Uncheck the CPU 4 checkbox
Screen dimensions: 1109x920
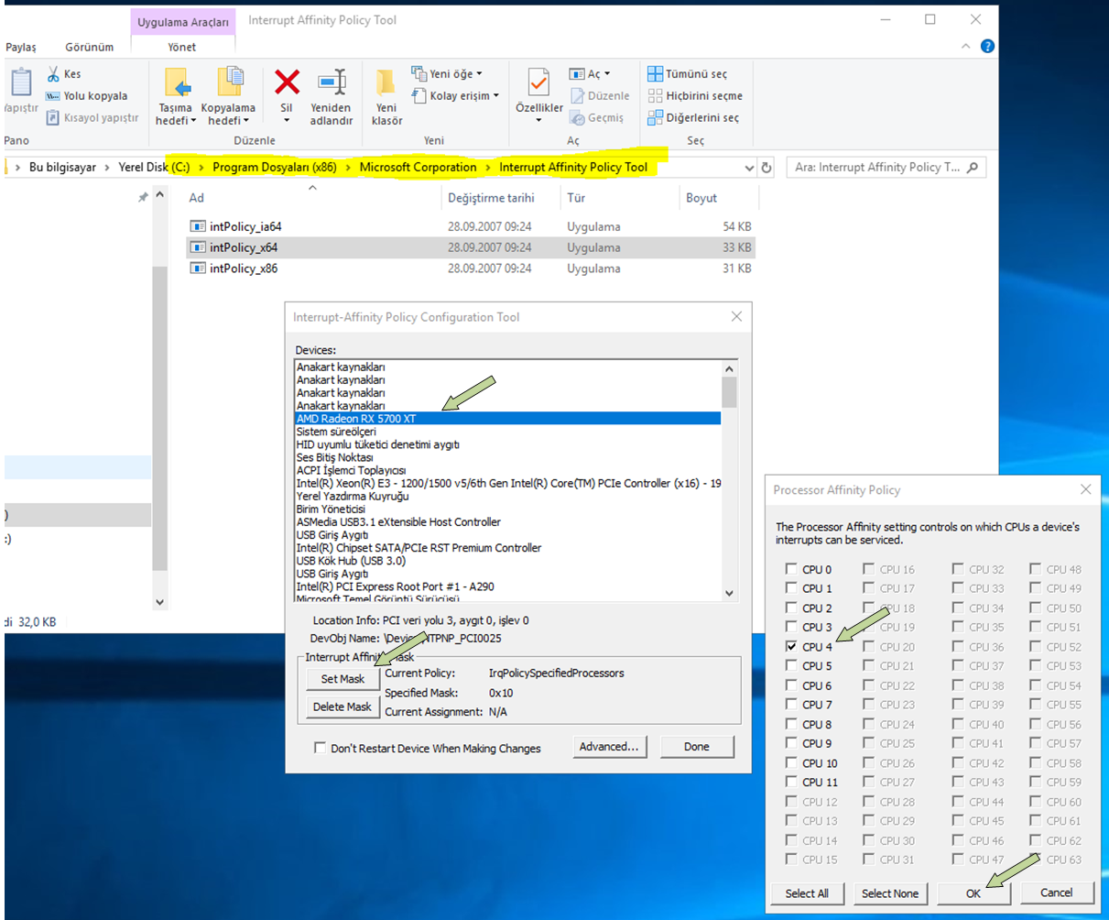coord(791,646)
